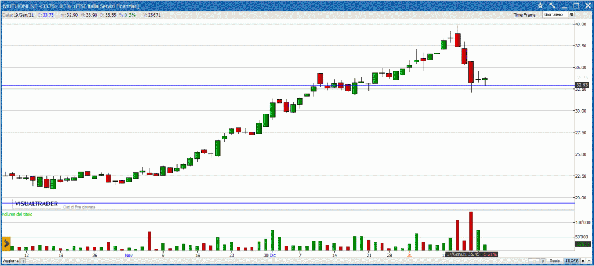Screen dimensions: 594x266
Task: Click the 'Time Frame' label
Action: click(524, 15)
